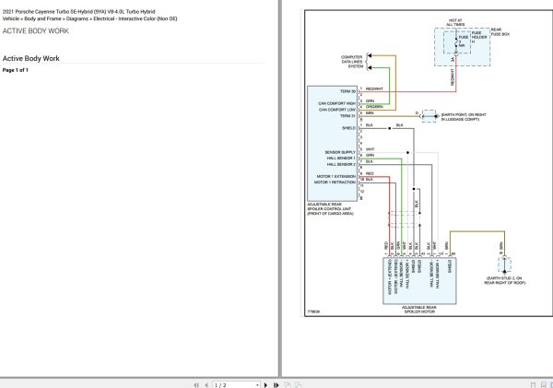Click the vehicle title line '2021 Porsche Cayenne Turbo'
Image resolution: width=553 pixels, height=388 pixels.
[x=78, y=12]
